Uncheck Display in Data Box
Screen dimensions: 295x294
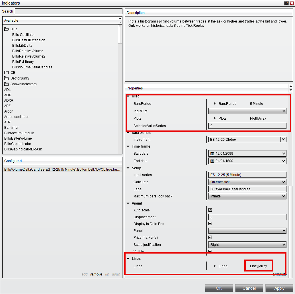point(210,224)
